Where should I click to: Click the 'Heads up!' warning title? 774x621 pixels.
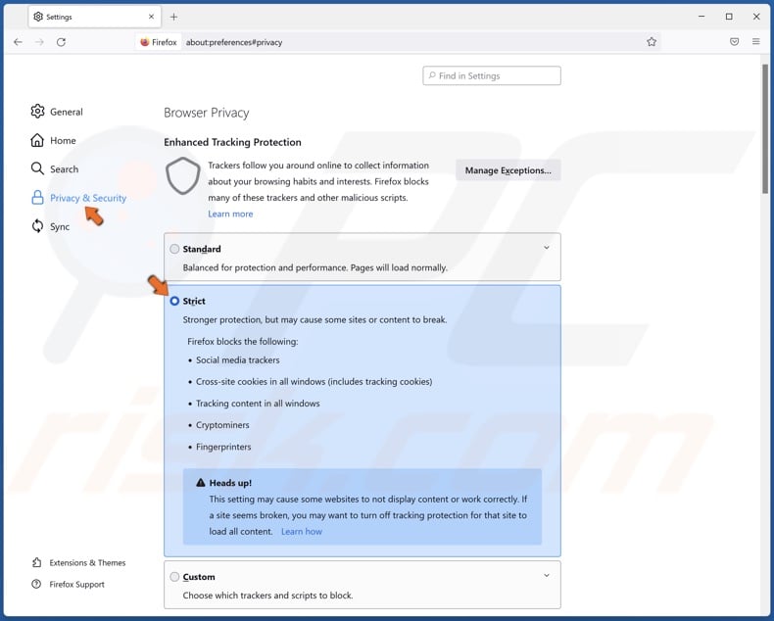pos(230,483)
